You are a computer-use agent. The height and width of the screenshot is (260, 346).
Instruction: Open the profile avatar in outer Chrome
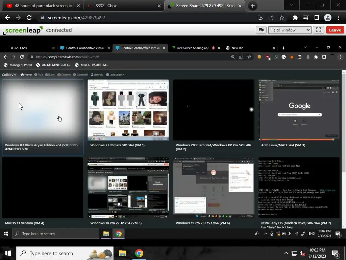point(328,18)
